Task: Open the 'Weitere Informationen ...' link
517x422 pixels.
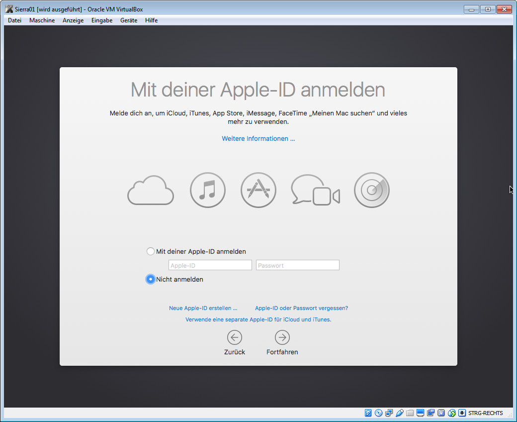Action: coord(258,139)
